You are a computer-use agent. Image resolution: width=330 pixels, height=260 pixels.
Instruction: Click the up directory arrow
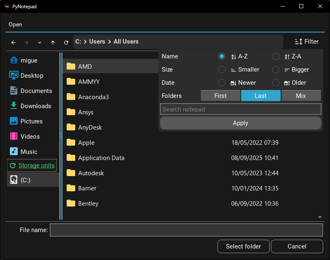[x=53, y=42]
